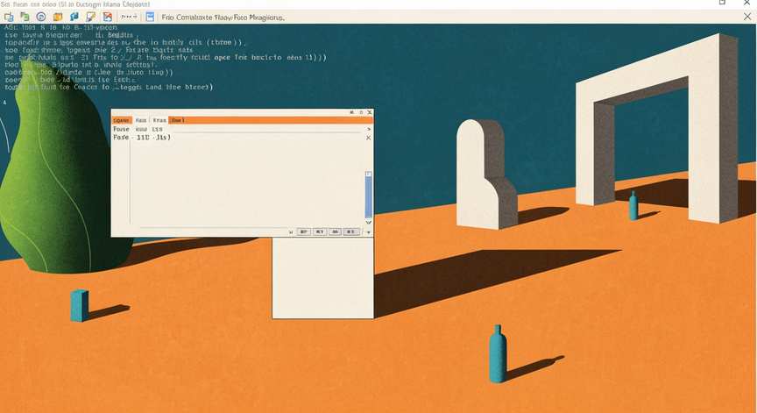This screenshot has height=413, width=757.
Task: Open the 'Pouse' menu in the dialog
Action: tap(121, 129)
